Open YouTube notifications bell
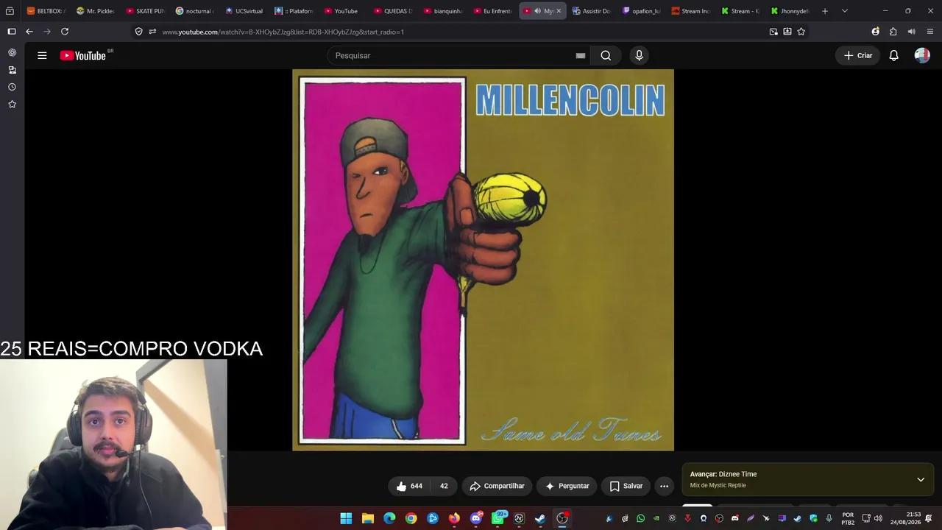Screen dimensions: 942x530 (x=893, y=55)
